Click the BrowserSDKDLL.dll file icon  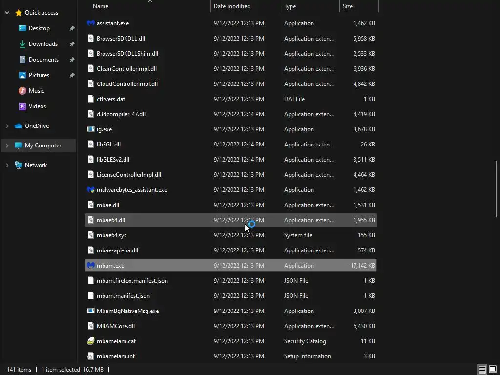(x=91, y=38)
